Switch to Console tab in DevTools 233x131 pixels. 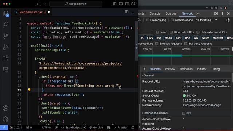[155, 13]
